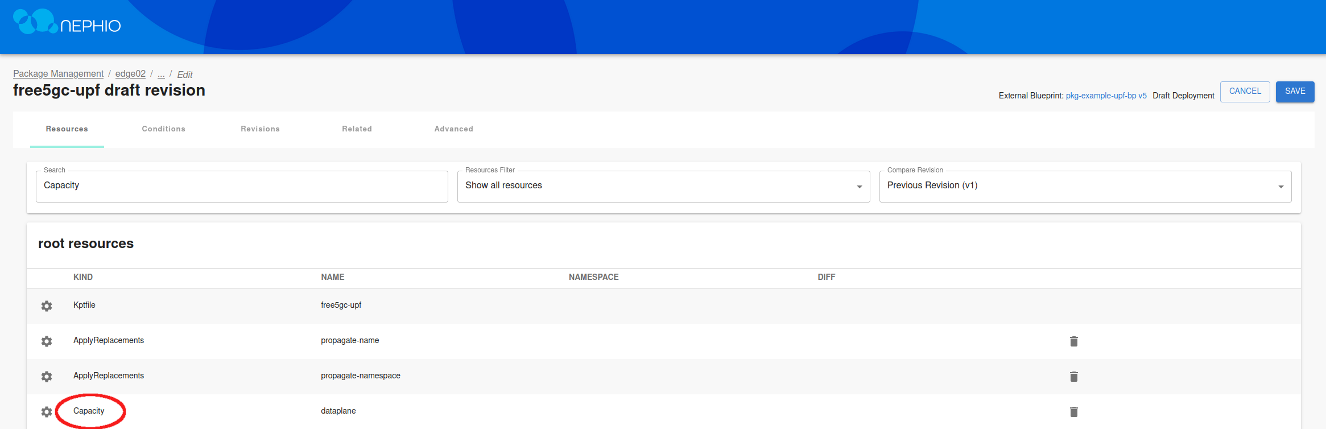Delete the propagate-namespace resource
Image resolution: width=1326 pixels, height=429 pixels.
pyautogui.click(x=1073, y=377)
